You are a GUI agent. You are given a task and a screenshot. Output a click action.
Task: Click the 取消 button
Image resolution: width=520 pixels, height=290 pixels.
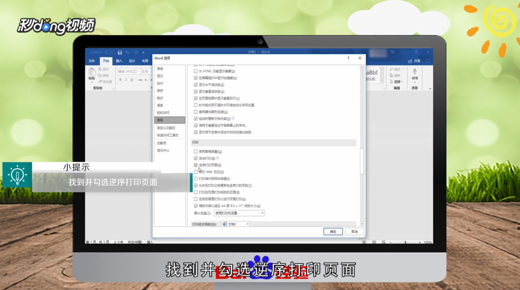[354, 232]
